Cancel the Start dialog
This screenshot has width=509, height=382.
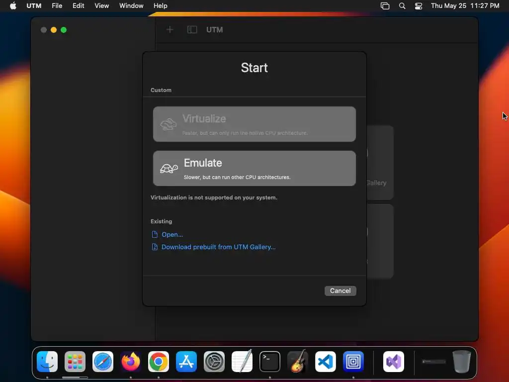340,290
